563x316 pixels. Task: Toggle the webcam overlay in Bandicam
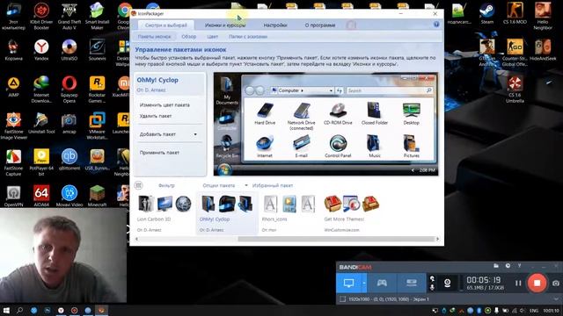coord(447,283)
